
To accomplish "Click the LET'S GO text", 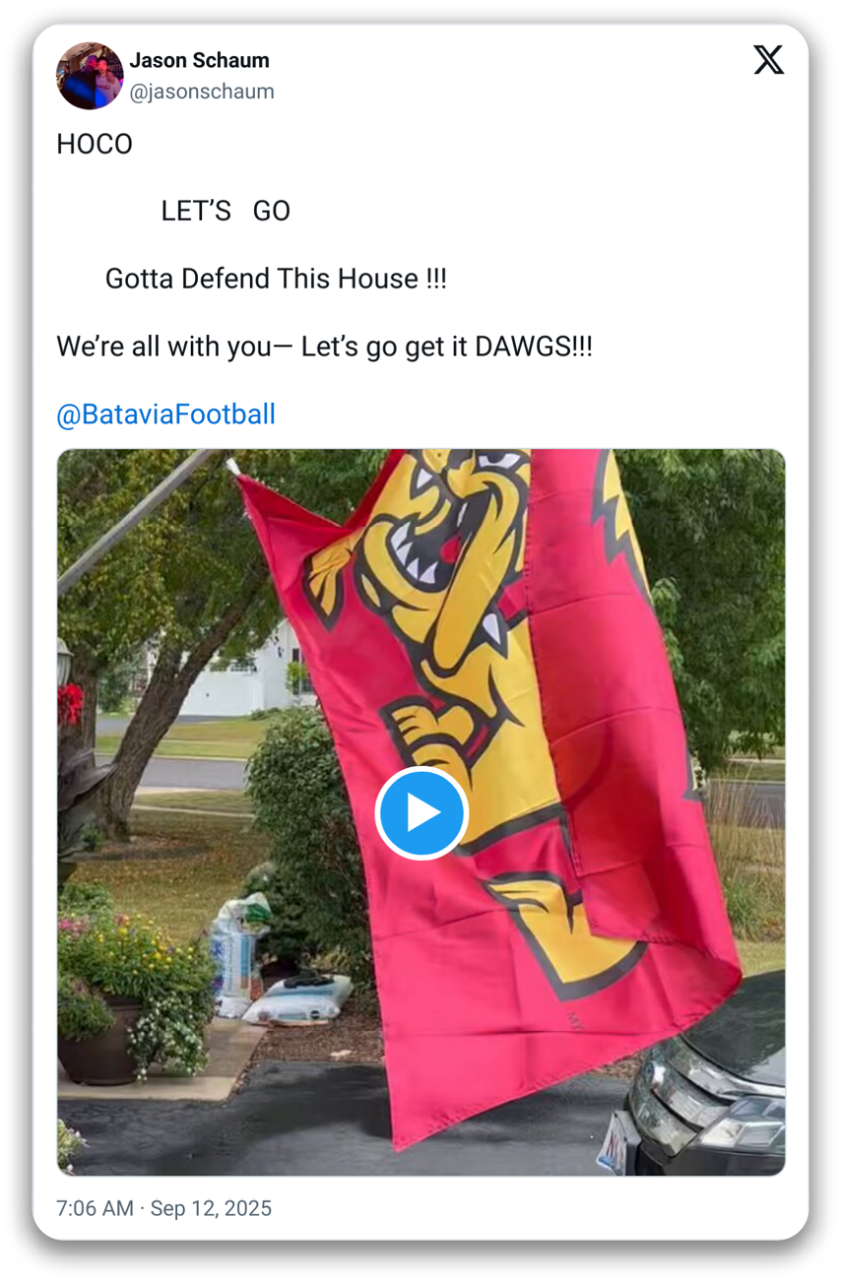I will (x=226, y=211).
